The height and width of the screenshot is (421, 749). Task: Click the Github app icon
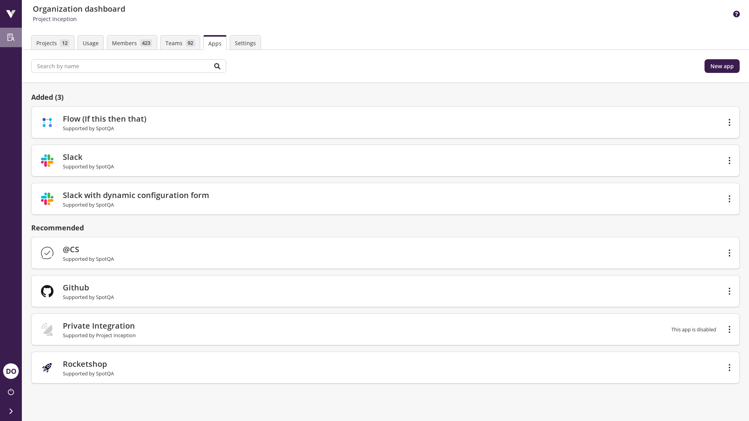coord(47,291)
